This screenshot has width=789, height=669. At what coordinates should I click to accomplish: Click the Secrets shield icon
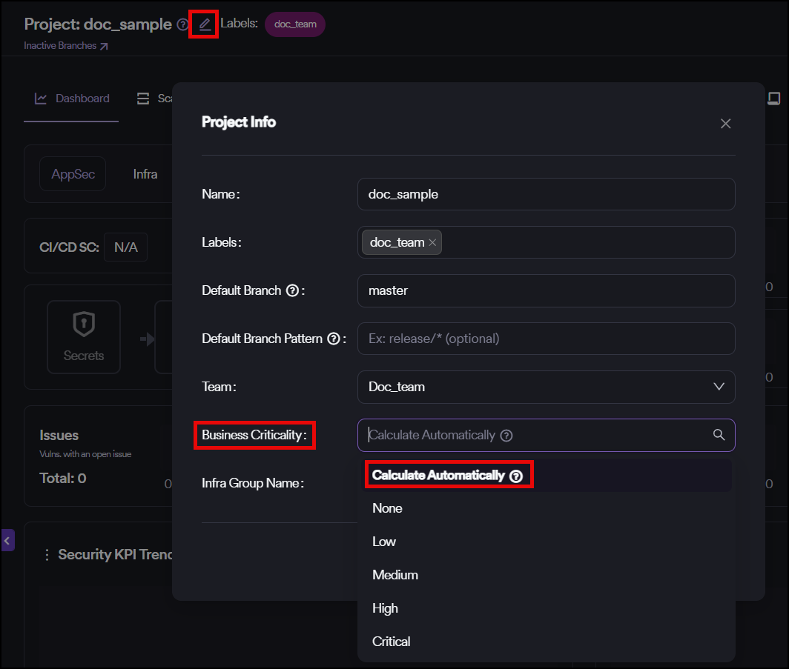coord(84,324)
